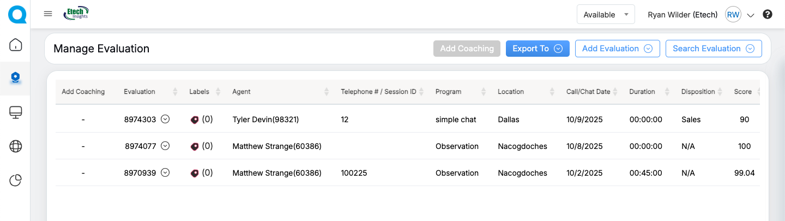This screenshot has height=221, width=785.
Task: Open the evaluation icon in sidebar
Action: click(15, 78)
